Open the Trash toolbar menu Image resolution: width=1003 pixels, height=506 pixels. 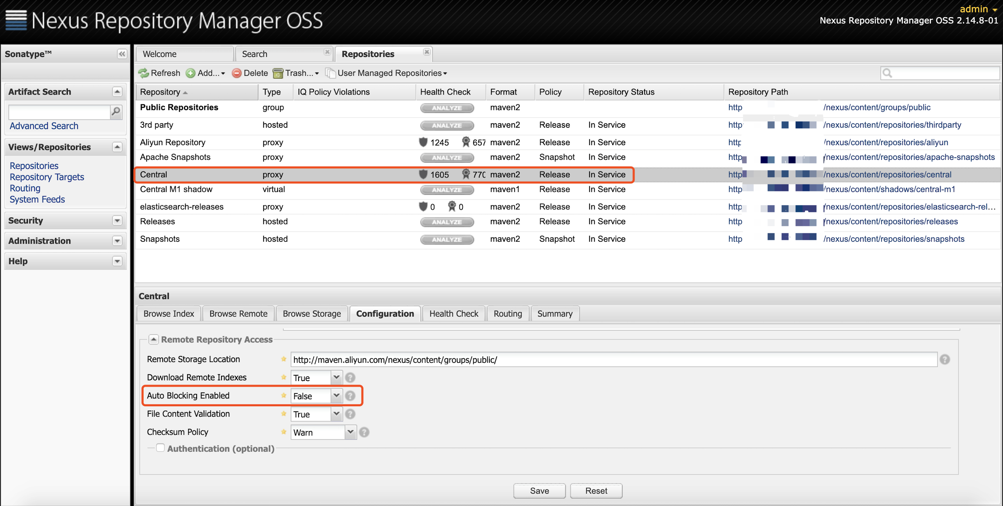pyautogui.click(x=295, y=73)
